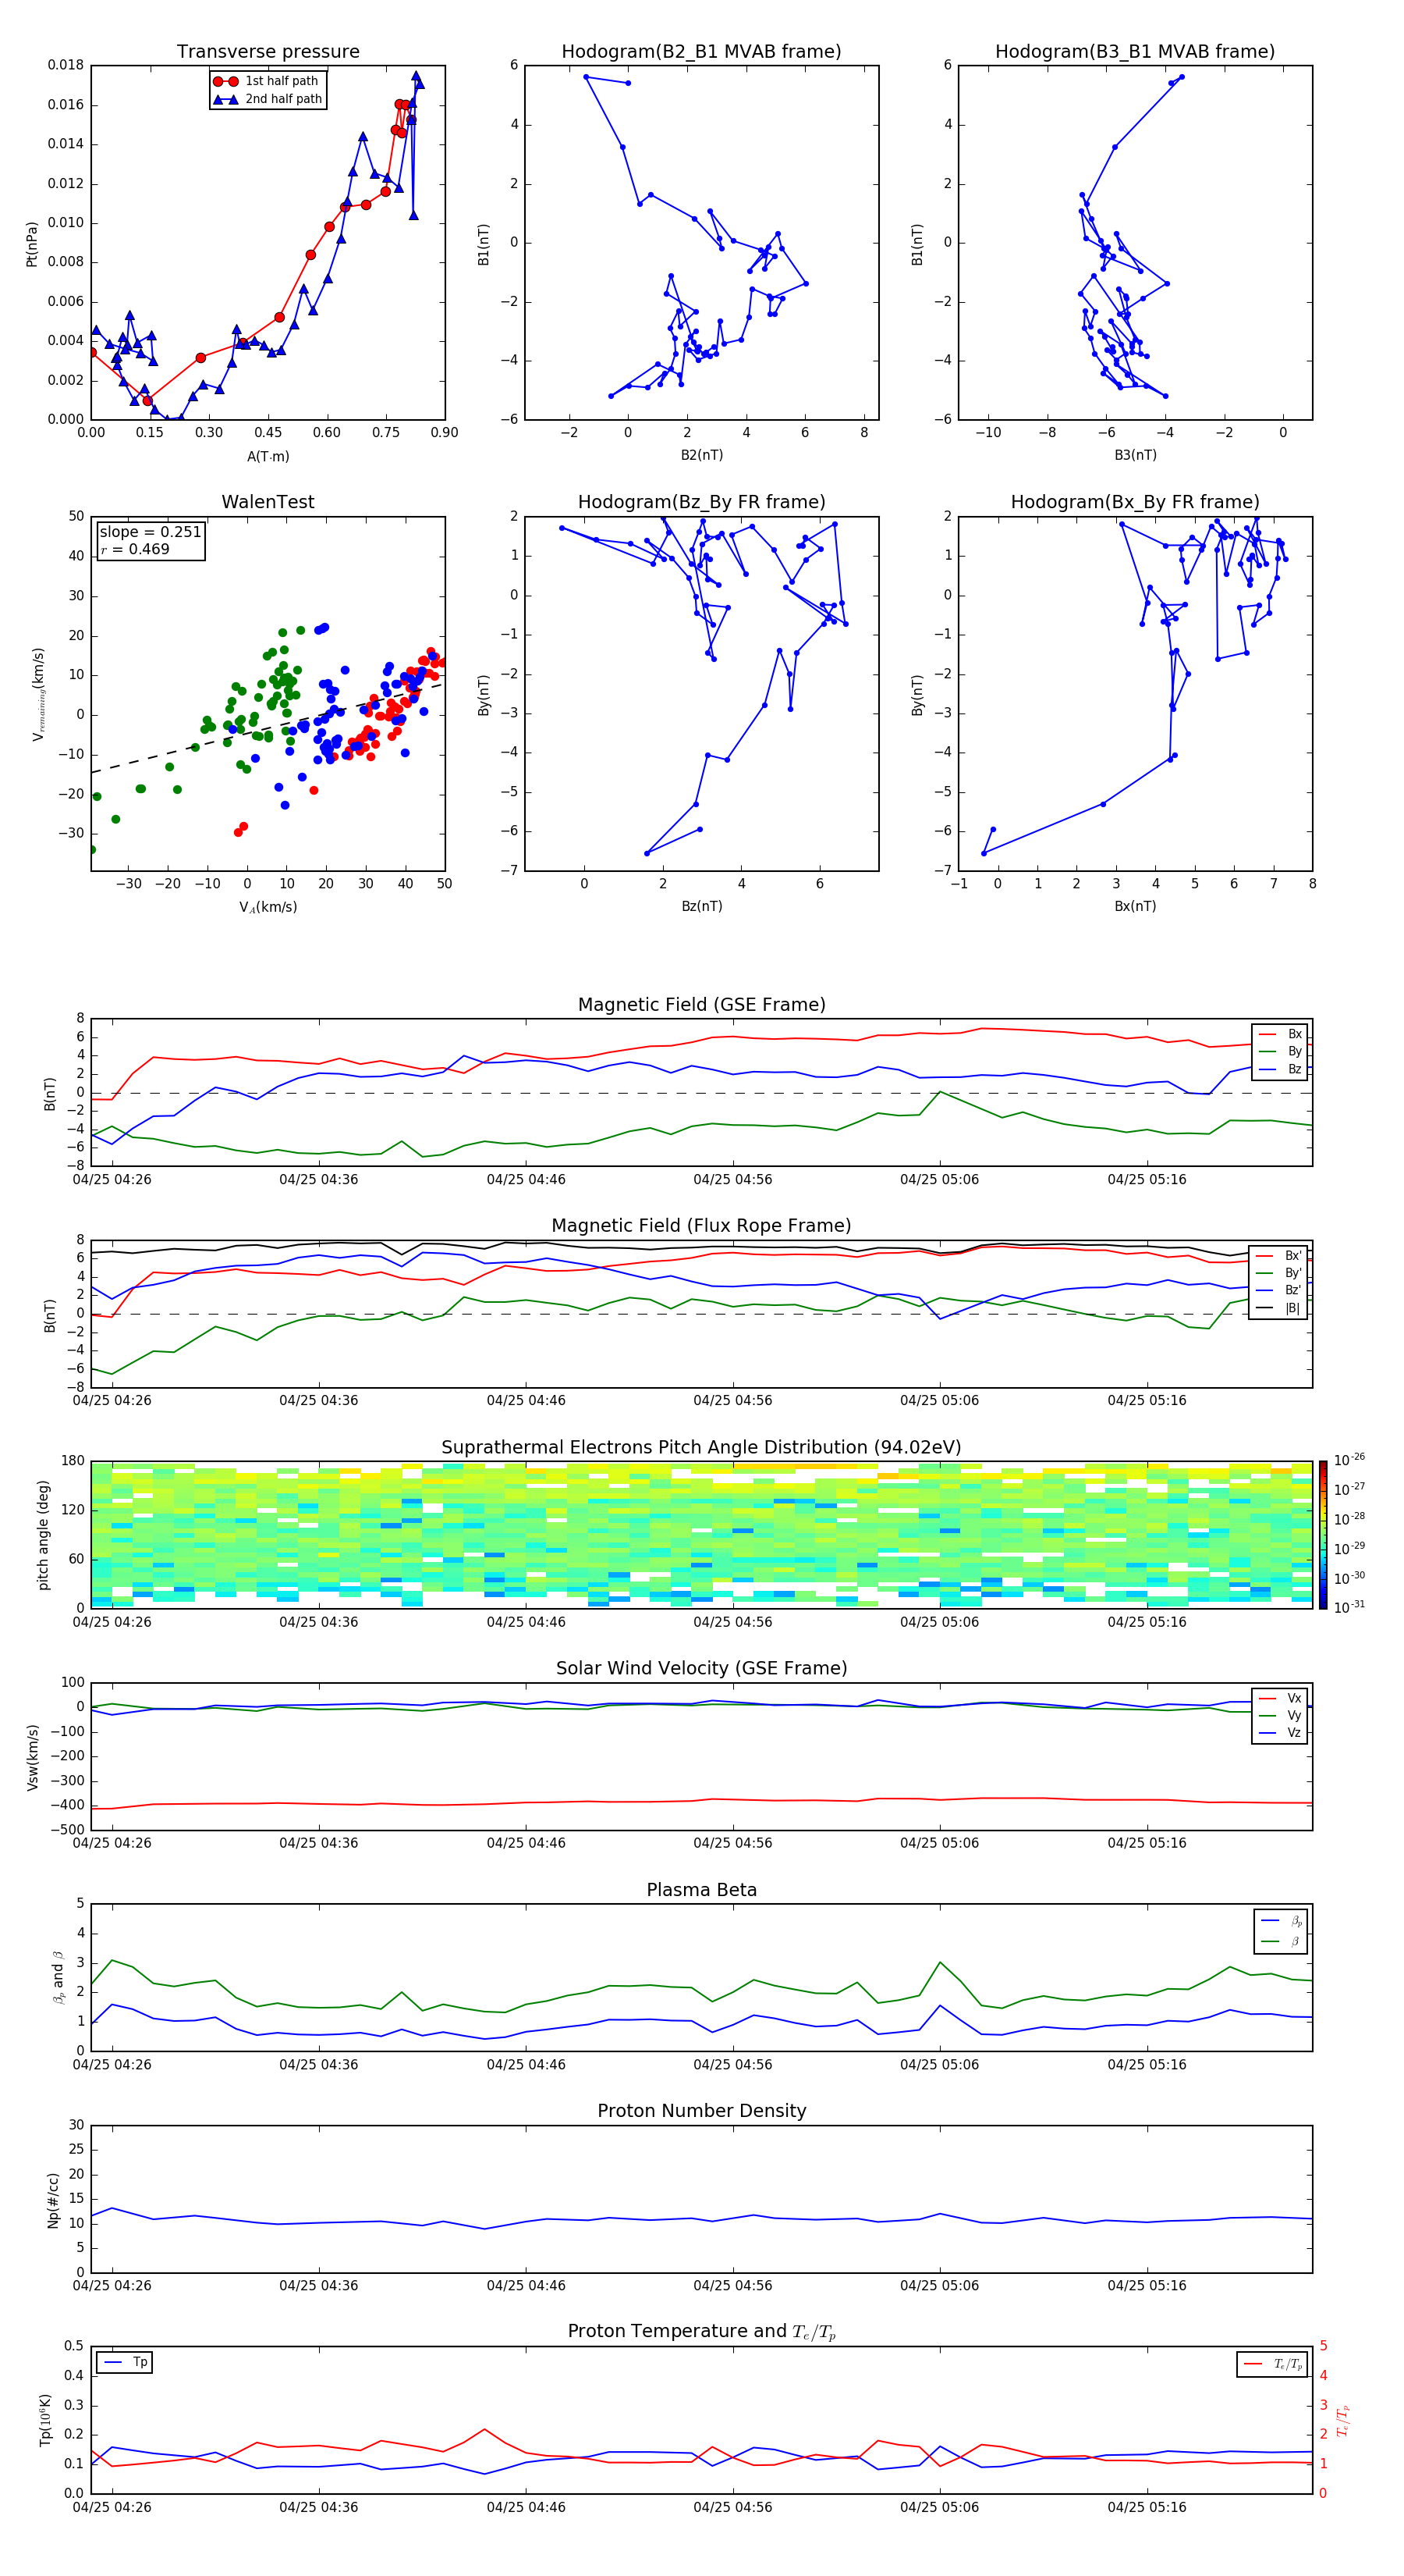Click Vz in solar wind legend

1280,1732
